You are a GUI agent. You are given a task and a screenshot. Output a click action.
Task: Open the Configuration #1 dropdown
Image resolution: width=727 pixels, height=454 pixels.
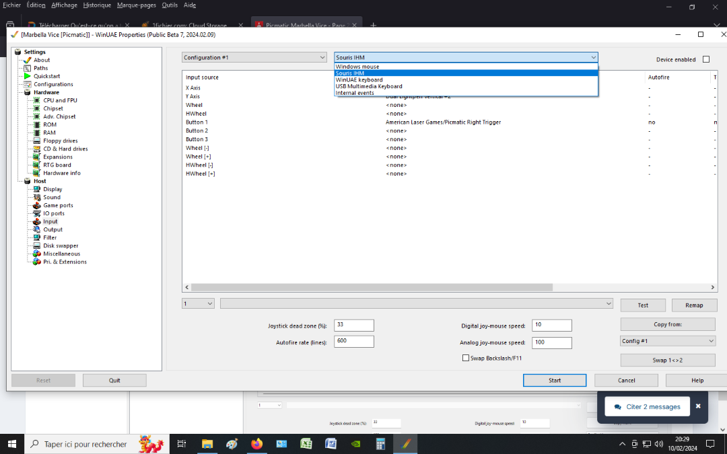(x=254, y=58)
